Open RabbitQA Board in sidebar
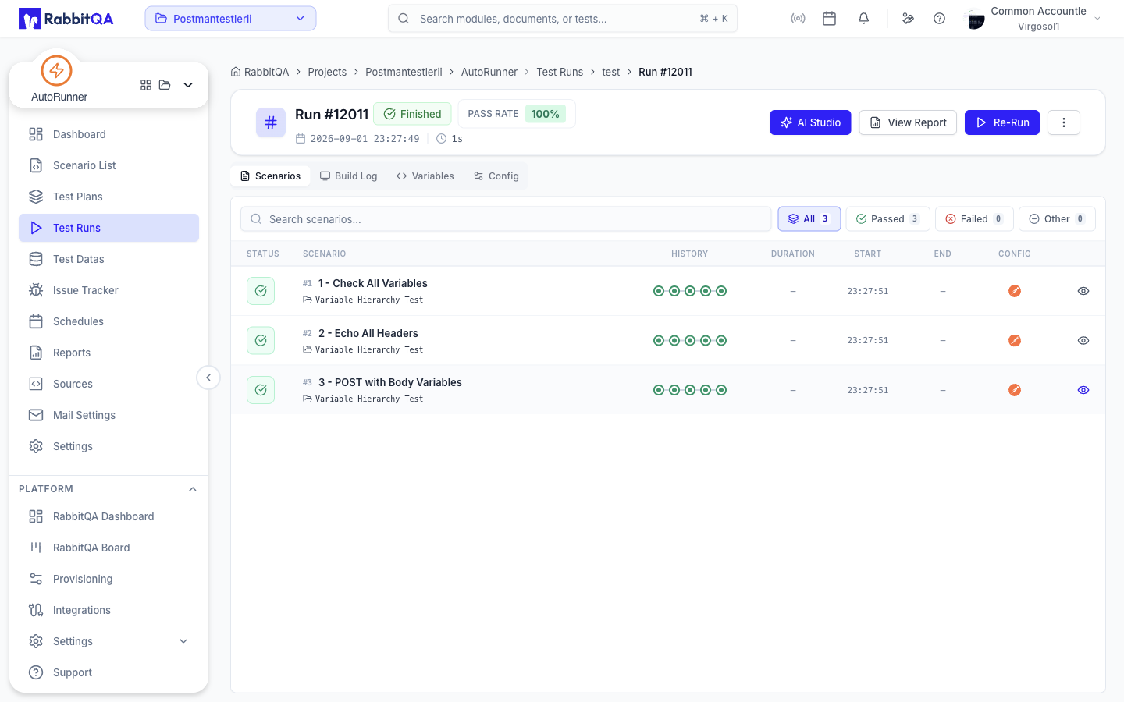 click(x=108, y=548)
